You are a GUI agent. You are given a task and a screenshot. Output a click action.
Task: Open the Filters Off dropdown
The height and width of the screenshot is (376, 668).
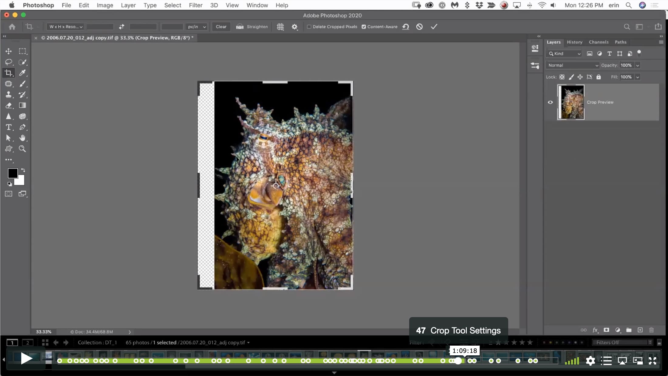(x=622, y=343)
